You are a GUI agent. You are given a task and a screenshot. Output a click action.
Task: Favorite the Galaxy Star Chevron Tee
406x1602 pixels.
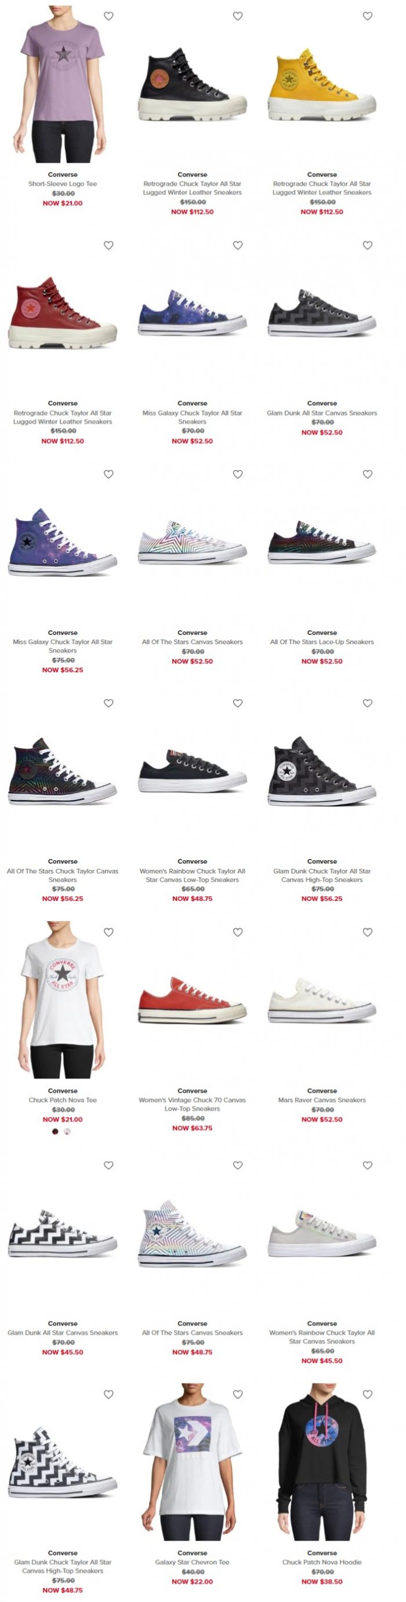[x=238, y=1394]
